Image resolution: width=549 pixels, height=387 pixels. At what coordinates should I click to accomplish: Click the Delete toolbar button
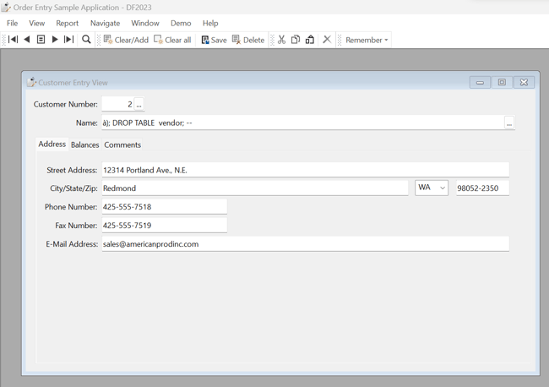click(x=247, y=40)
